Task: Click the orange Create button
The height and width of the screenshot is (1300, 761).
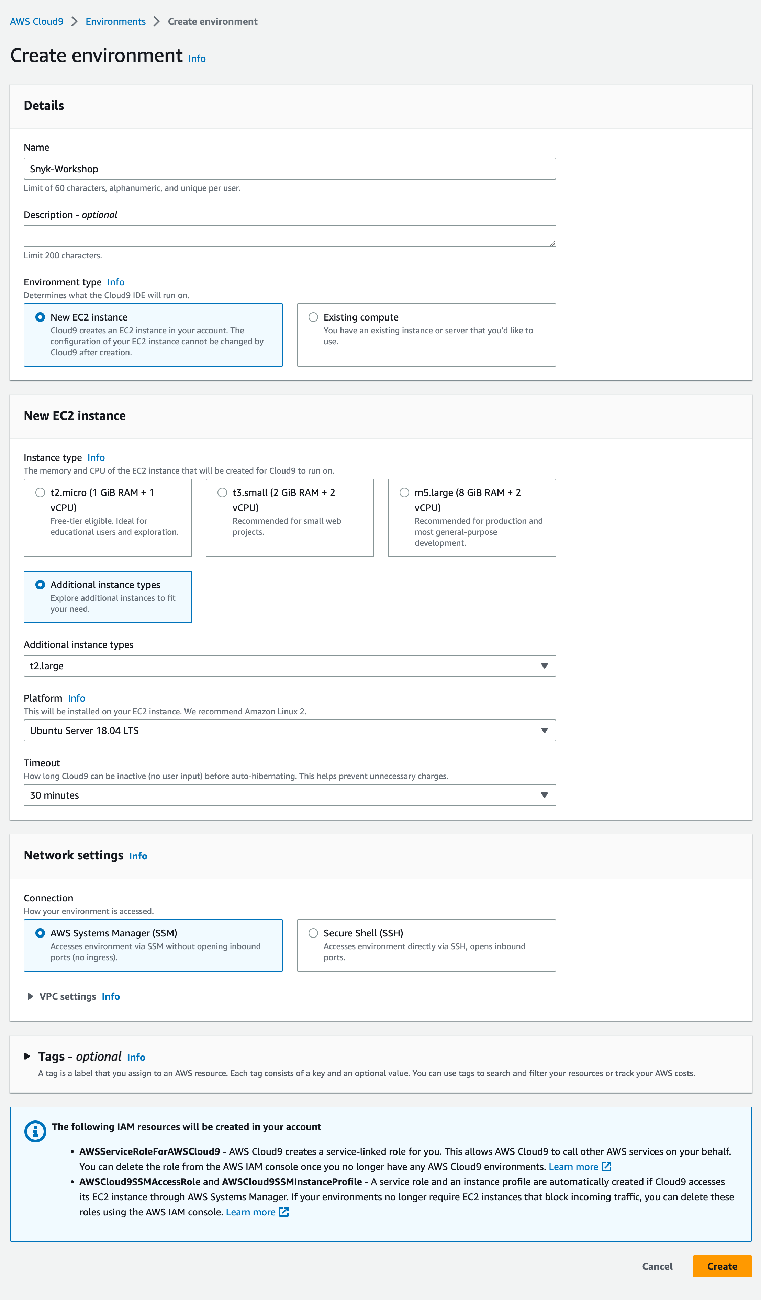Action: [722, 1266]
